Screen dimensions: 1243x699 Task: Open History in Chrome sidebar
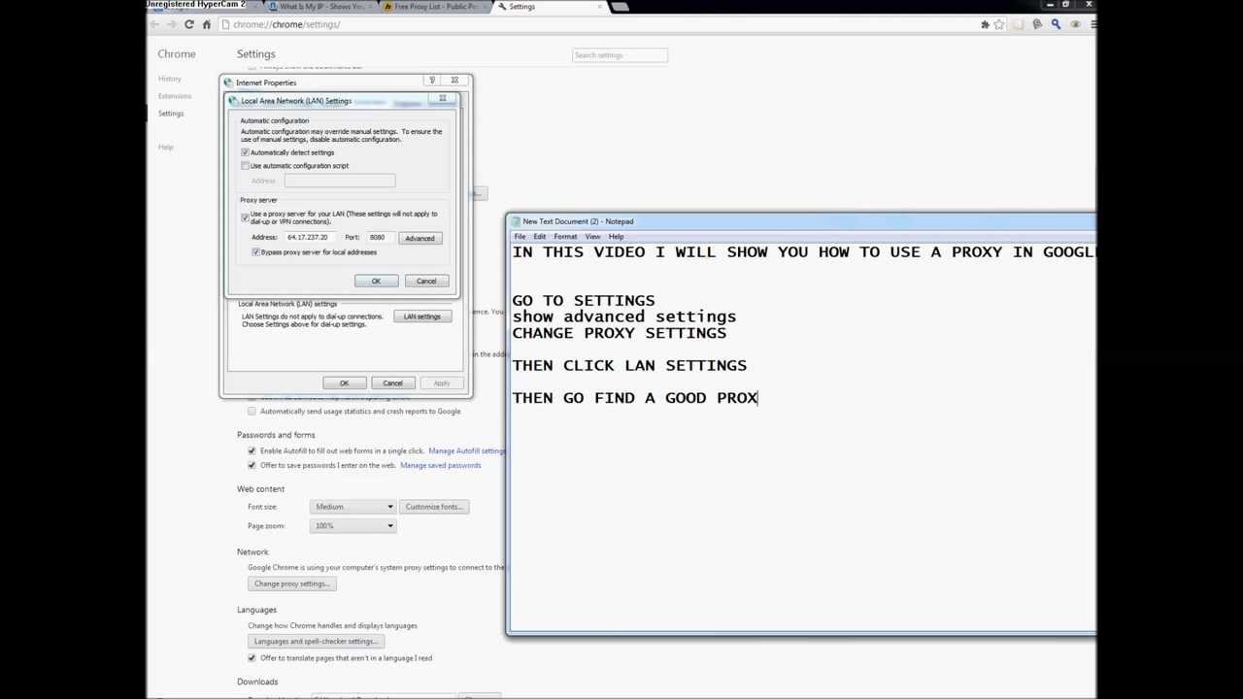pyautogui.click(x=170, y=79)
